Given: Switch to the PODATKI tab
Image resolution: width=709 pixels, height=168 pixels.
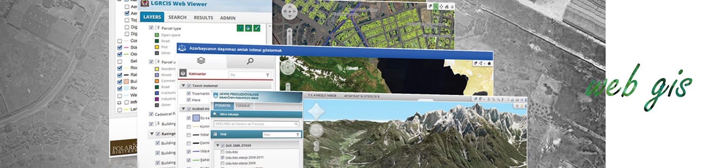Looking at the screenshot, I should (223, 105).
